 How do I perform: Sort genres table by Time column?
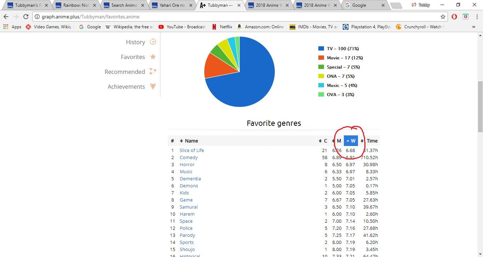click(x=369, y=141)
